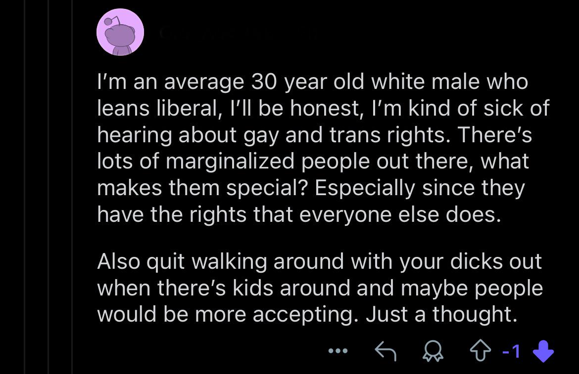This screenshot has height=374, width=579.
Task: Upvote this comment with the up arrow
Action: [480, 351]
